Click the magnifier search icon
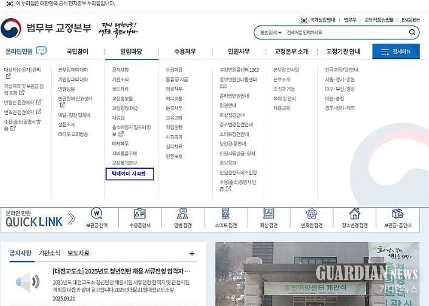 point(412,32)
